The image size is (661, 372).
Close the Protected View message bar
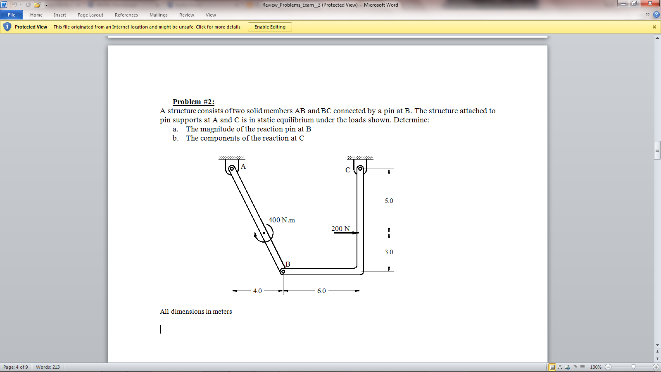654,27
